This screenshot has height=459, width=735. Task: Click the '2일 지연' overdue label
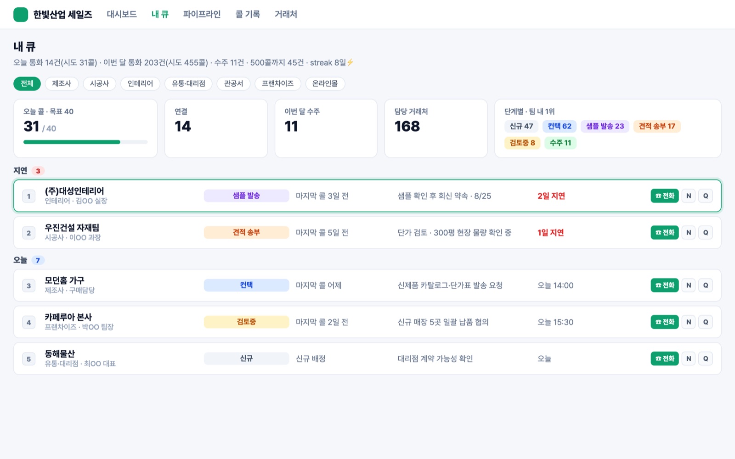pyautogui.click(x=551, y=196)
